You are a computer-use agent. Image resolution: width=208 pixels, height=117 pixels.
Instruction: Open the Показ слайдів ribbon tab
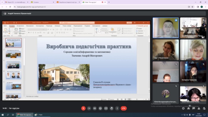(67, 26)
